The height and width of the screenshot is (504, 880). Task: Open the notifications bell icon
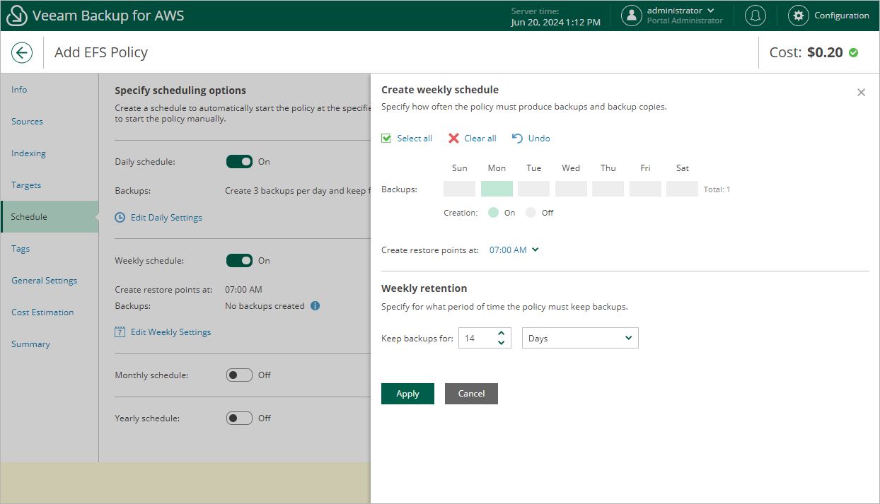coord(755,16)
